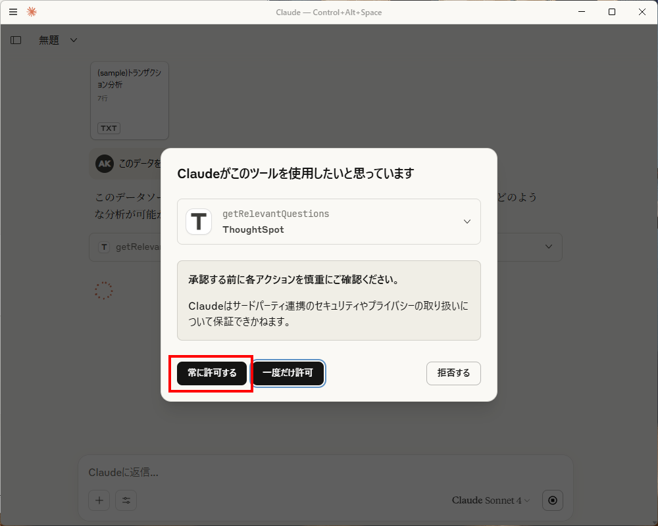Click the getRelevantQuestions tool name text

(276, 214)
